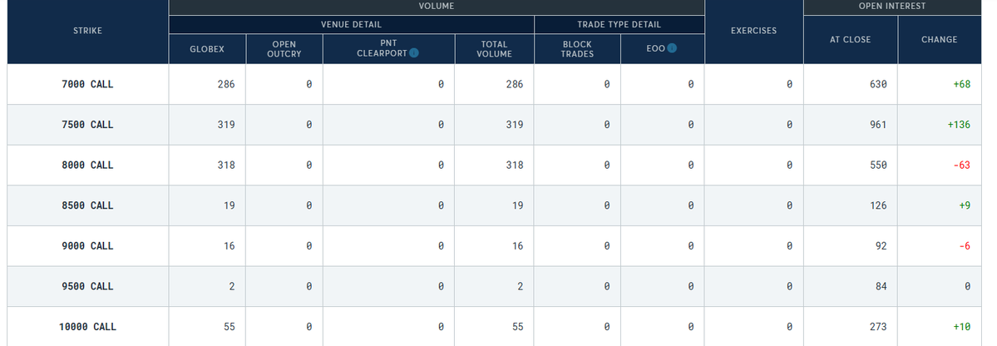Click the 8000 CALL strike label
This screenshot has width=997, height=346.
pyautogui.click(x=87, y=166)
